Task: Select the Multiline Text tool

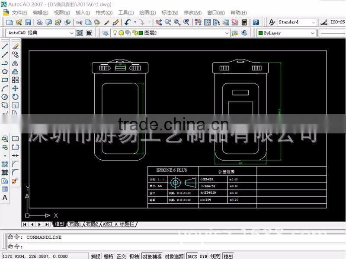Action: (x=5, y=197)
